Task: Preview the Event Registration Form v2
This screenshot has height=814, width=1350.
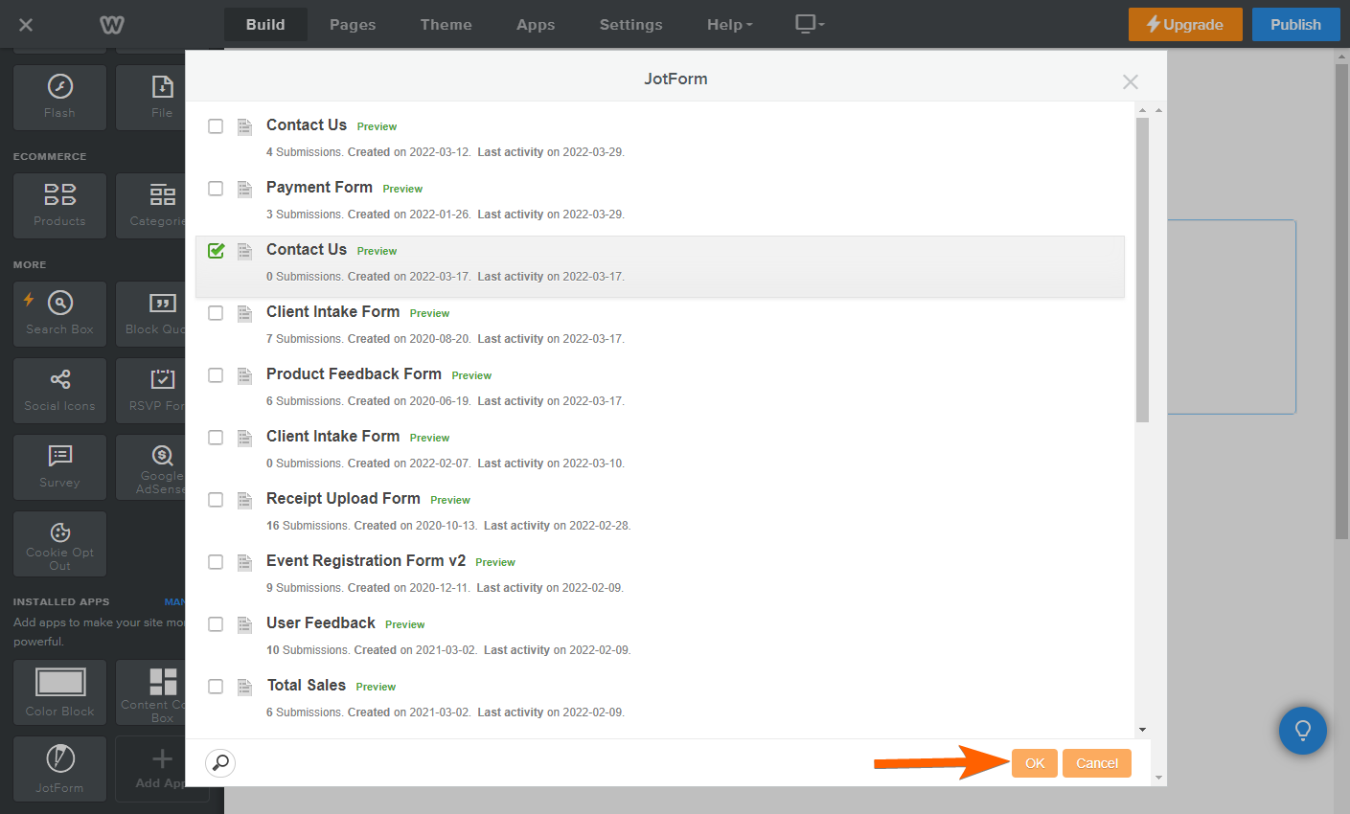Action: click(x=495, y=562)
